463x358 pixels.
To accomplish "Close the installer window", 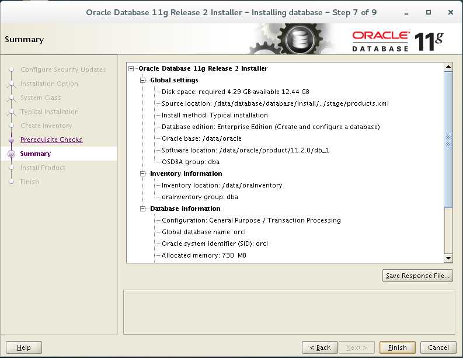I will tap(451, 12).
